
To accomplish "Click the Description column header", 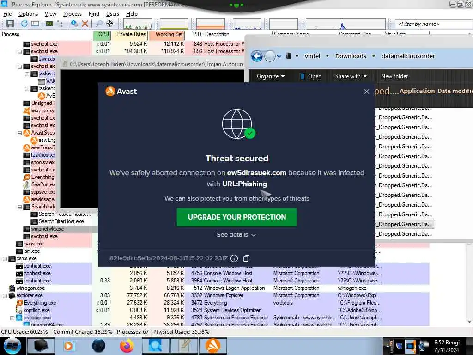I will click(217, 34).
